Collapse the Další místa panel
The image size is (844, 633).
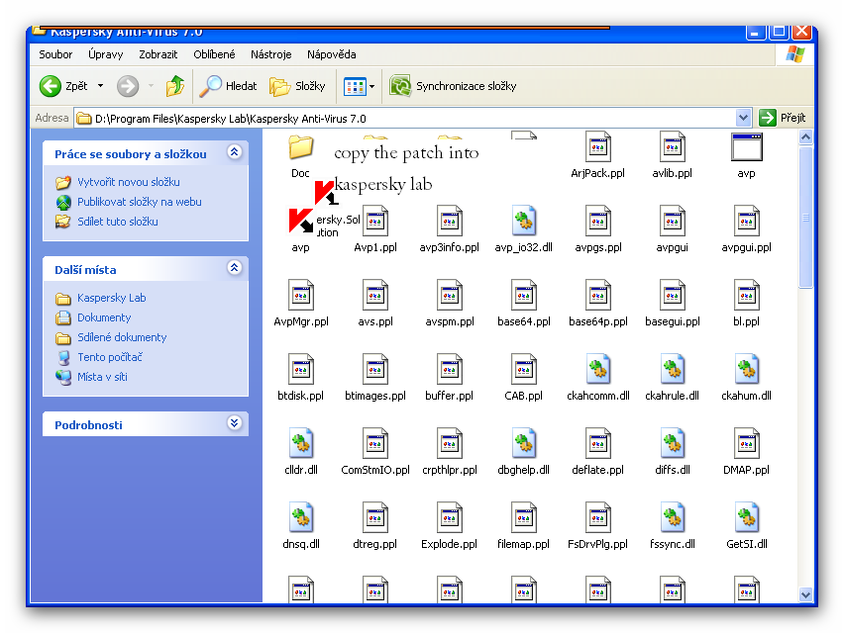234,268
